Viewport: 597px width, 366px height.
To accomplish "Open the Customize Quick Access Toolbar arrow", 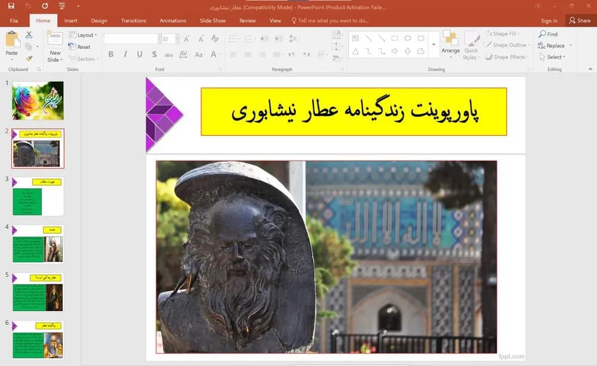I will click(78, 6).
